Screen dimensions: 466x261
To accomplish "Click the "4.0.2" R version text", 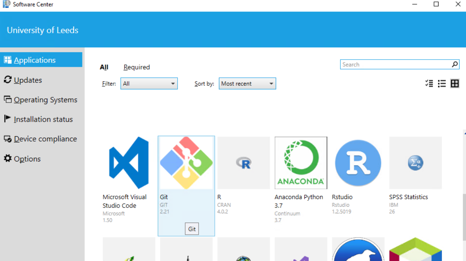I will [222, 211].
